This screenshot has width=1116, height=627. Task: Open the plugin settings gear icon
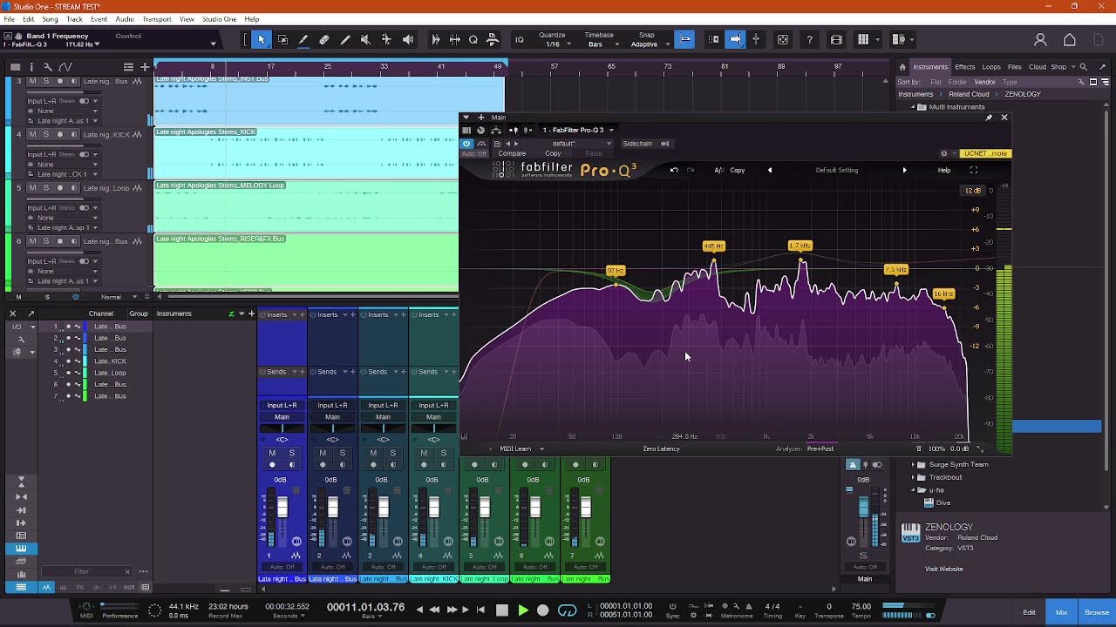click(943, 153)
